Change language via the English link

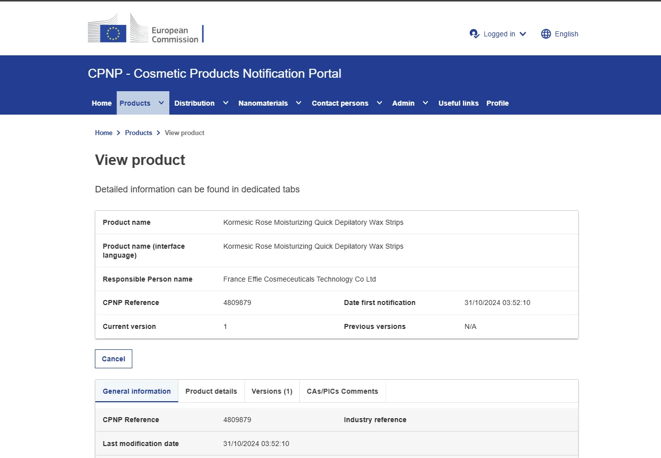(566, 34)
